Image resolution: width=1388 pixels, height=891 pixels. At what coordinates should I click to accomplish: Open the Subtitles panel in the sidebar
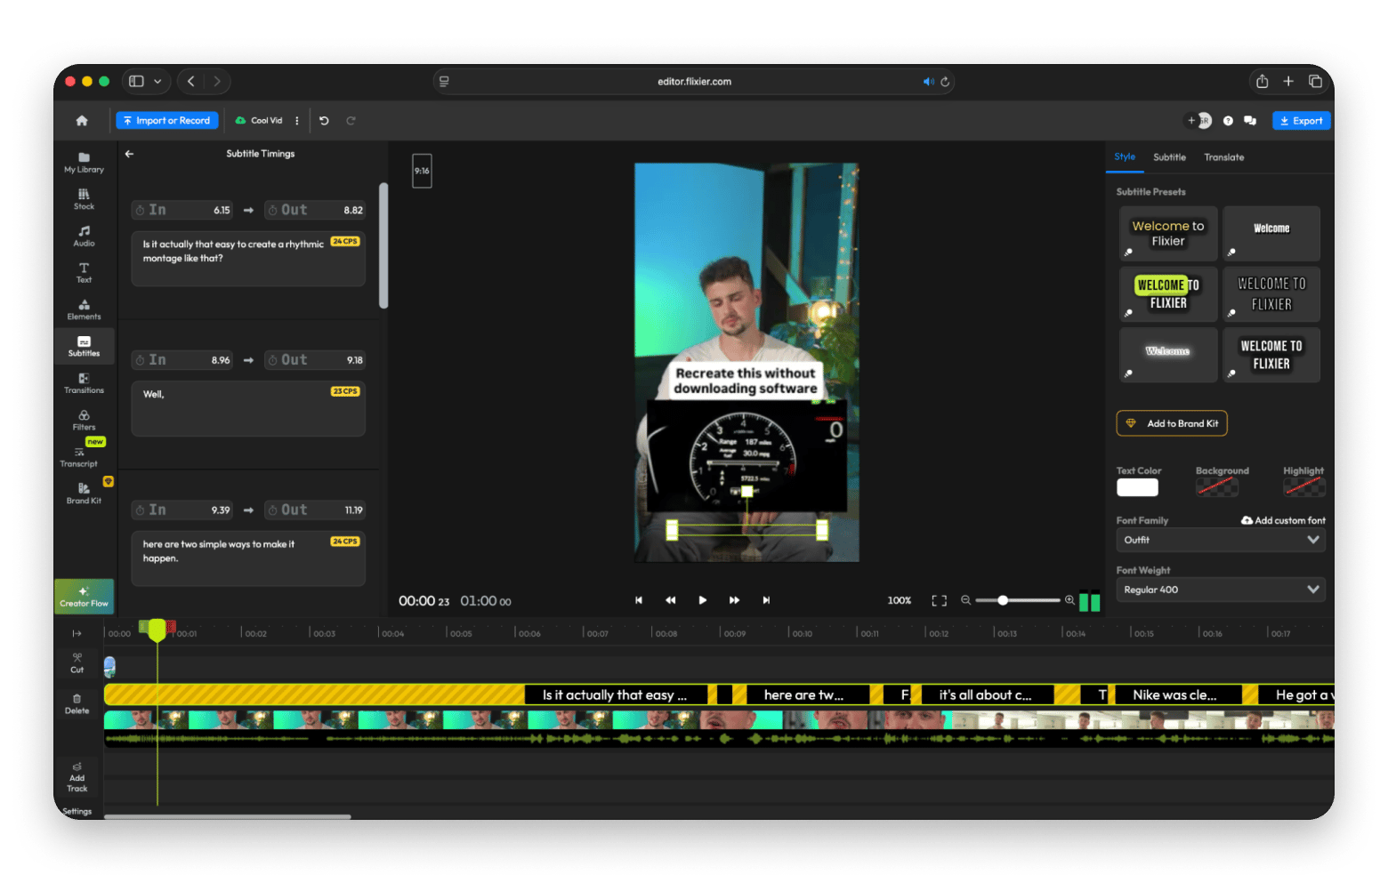point(84,347)
